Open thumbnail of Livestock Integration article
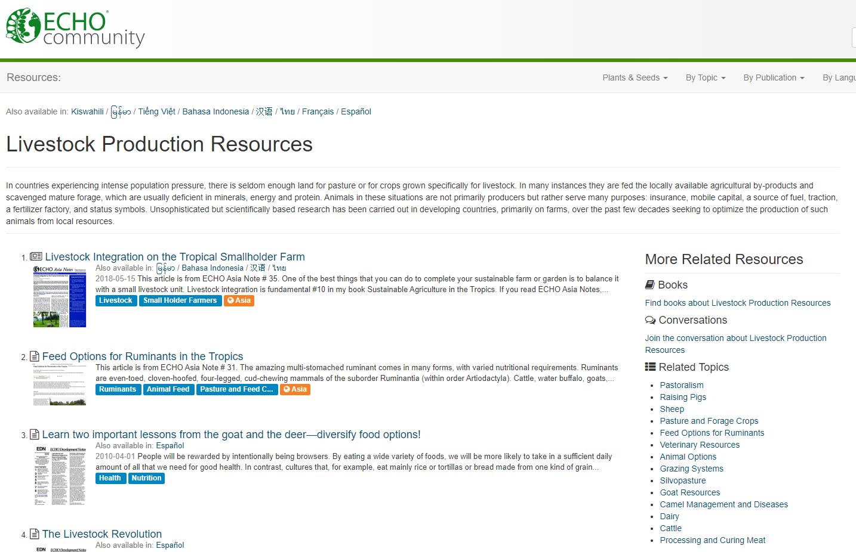The width and height of the screenshot is (856, 552). (x=60, y=296)
